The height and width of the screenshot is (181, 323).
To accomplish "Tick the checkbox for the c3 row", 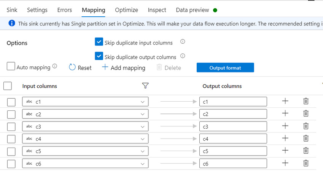I will [11, 127].
